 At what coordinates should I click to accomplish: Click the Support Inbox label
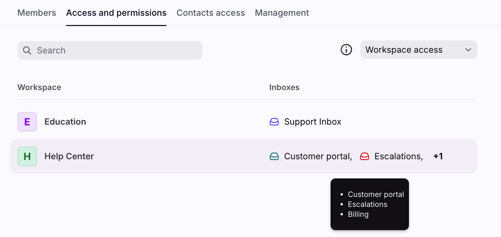pos(312,122)
